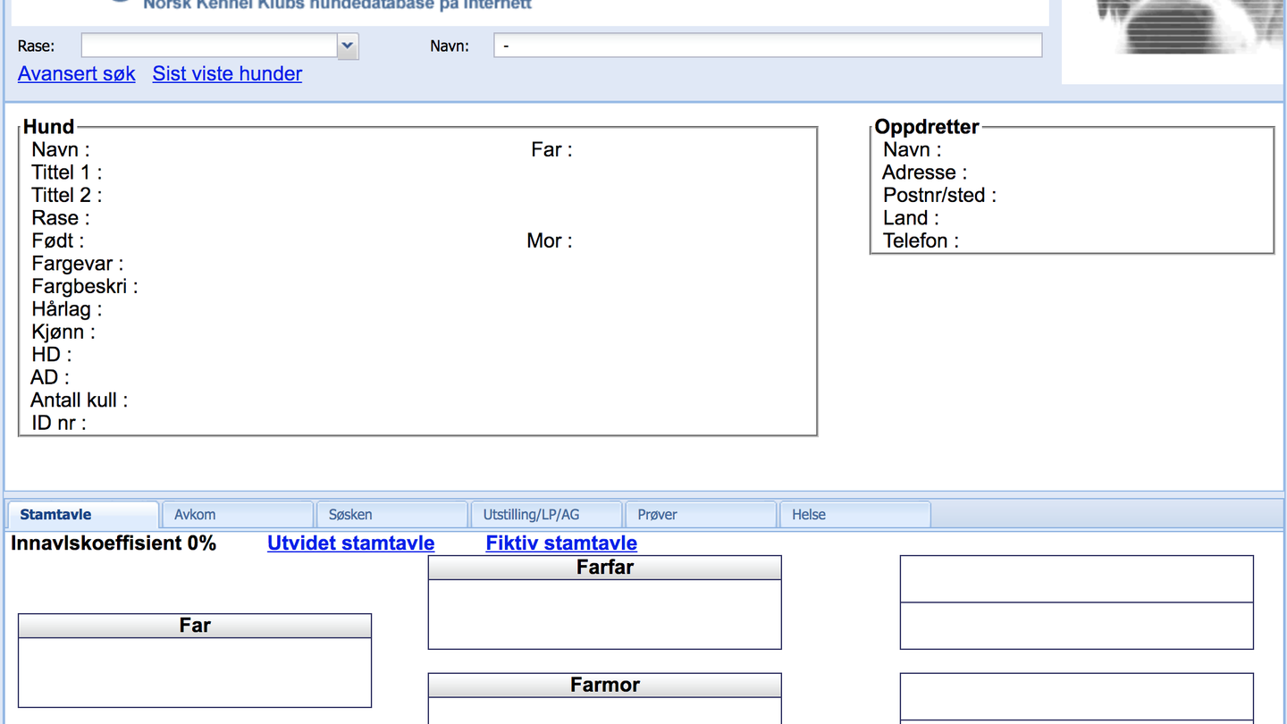Switch to the Avkom tab
The width and height of the screenshot is (1287, 724).
[237, 515]
